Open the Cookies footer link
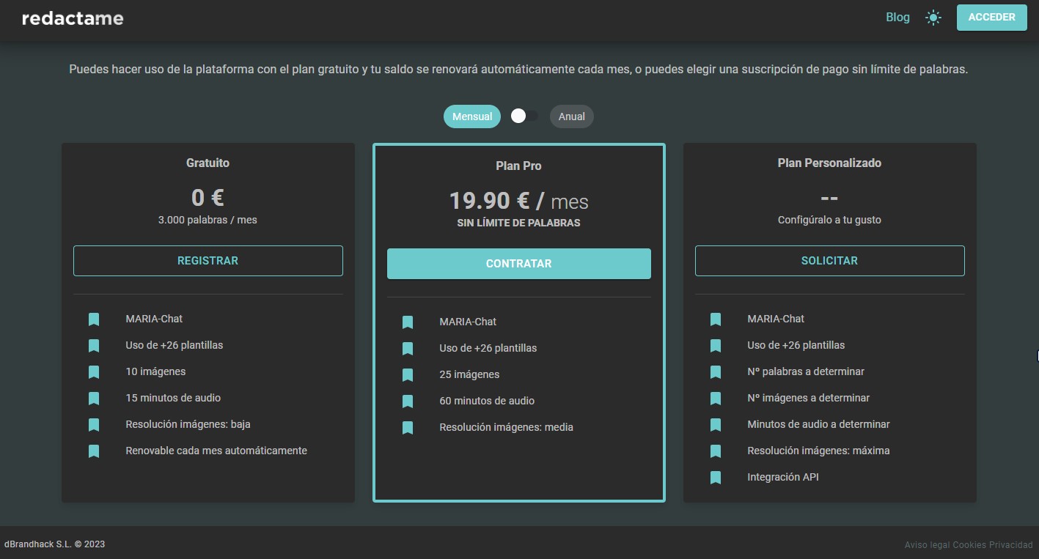This screenshot has width=1039, height=559. (x=969, y=545)
